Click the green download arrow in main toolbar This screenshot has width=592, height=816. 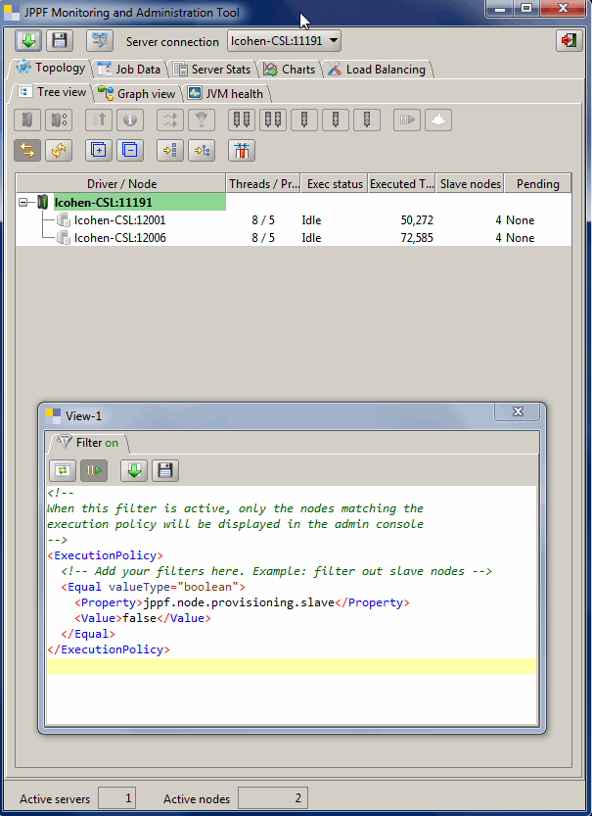[x=28, y=41]
